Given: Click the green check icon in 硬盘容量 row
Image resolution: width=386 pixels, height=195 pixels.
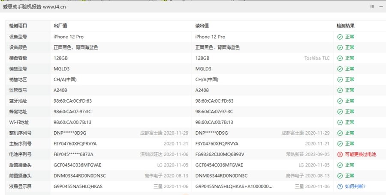Looking at the screenshot, I should coord(340,58).
